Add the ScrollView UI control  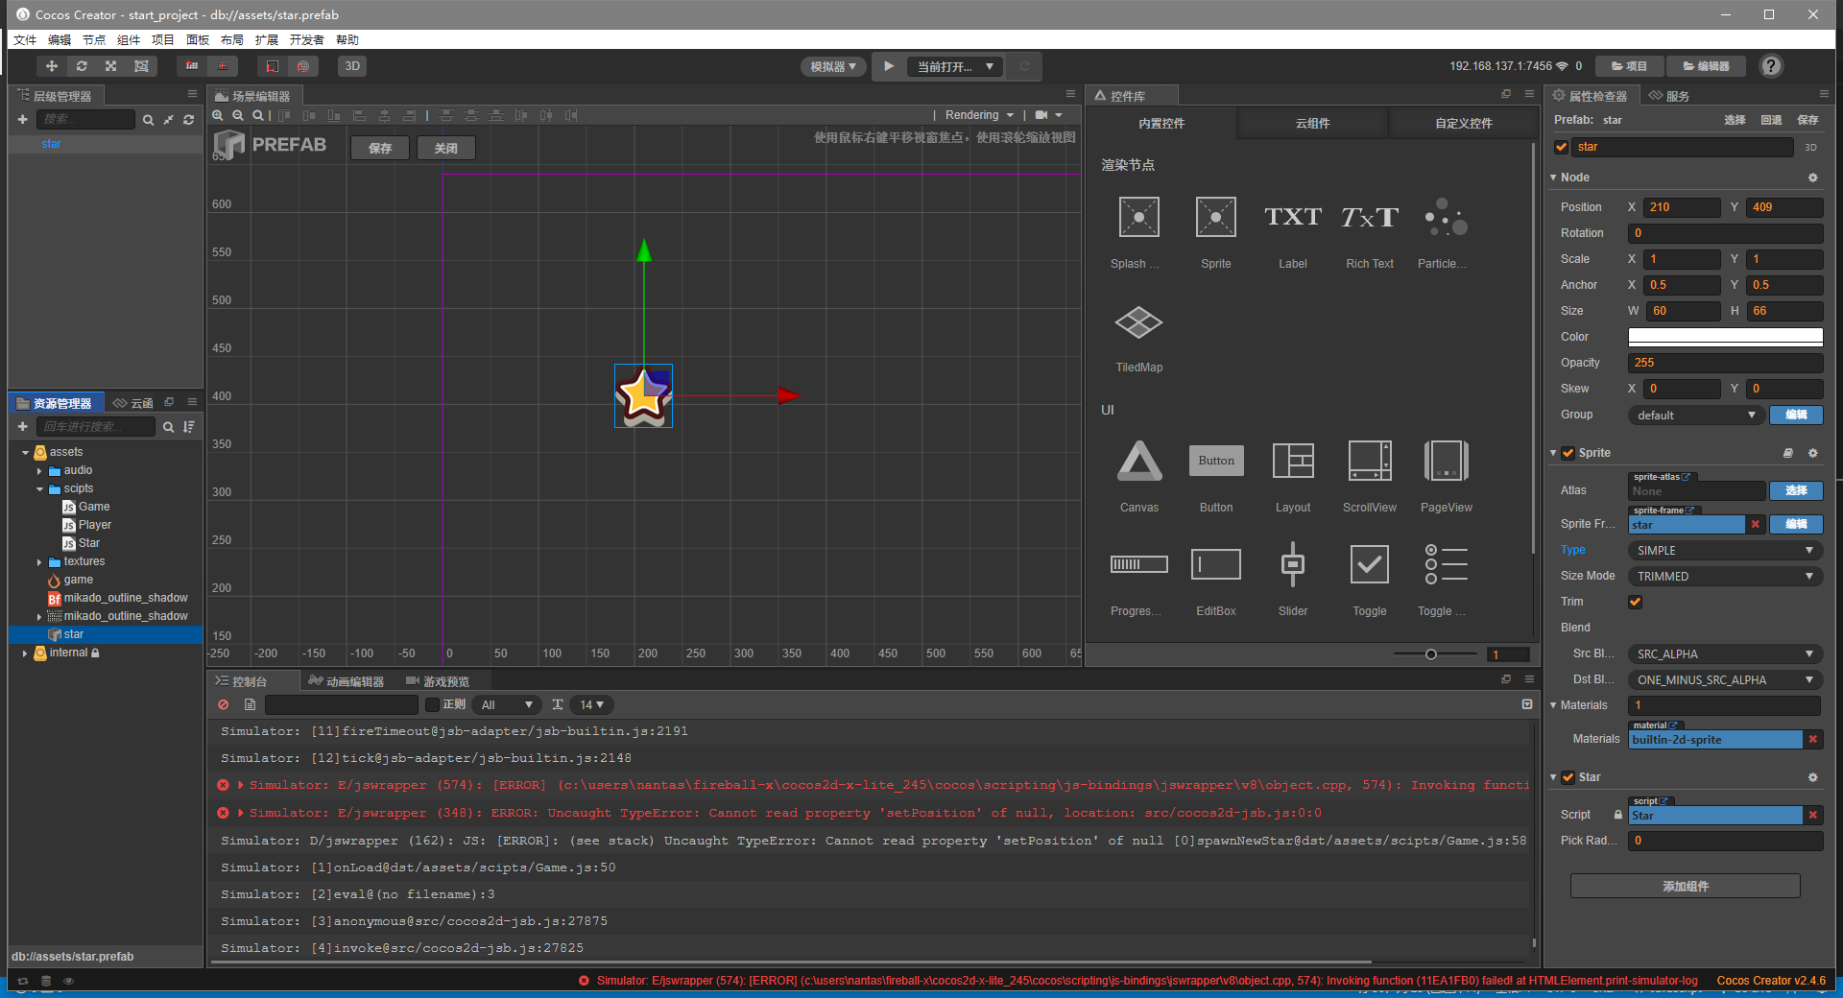[x=1370, y=476]
